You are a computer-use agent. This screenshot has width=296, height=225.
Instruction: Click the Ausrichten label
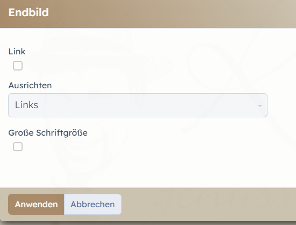tap(30, 86)
